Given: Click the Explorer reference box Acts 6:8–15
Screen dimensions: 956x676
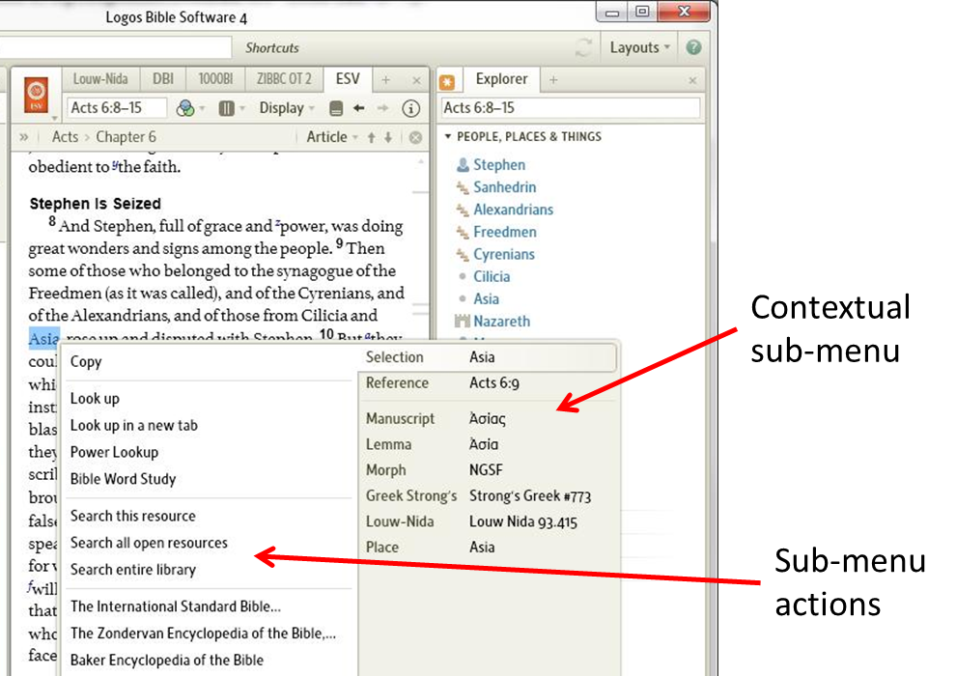Looking at the screenshot, I should (x=571, y=108).
